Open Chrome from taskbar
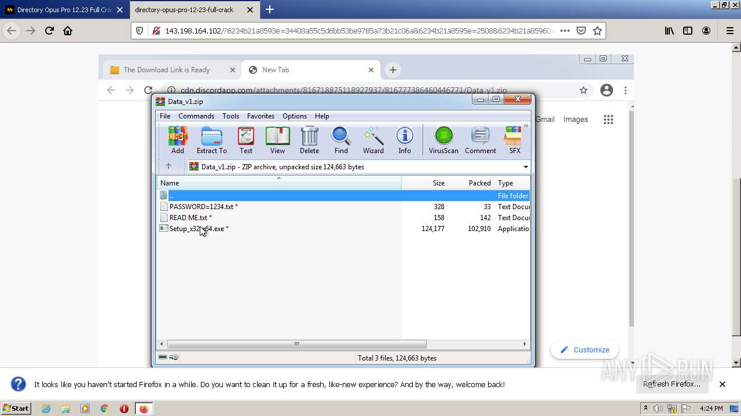 104,408
